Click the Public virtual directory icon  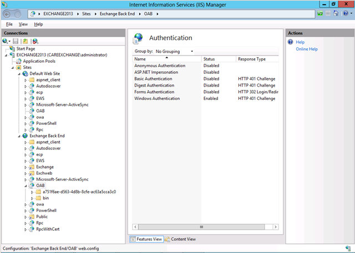[x=32, y=216]
